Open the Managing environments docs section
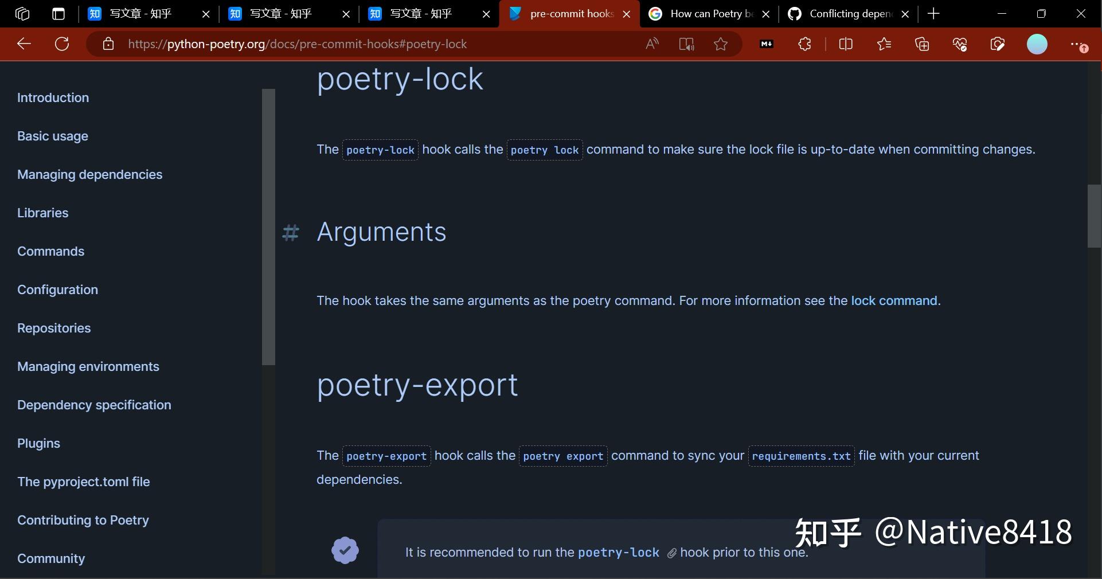1102x579 pixels. pyautogui.click(x=88, y=366)
